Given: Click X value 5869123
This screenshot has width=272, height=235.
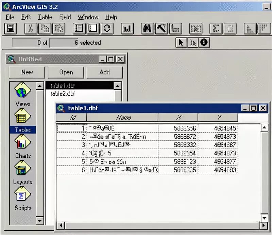Looking at the screenshot, I should [185, 162].
